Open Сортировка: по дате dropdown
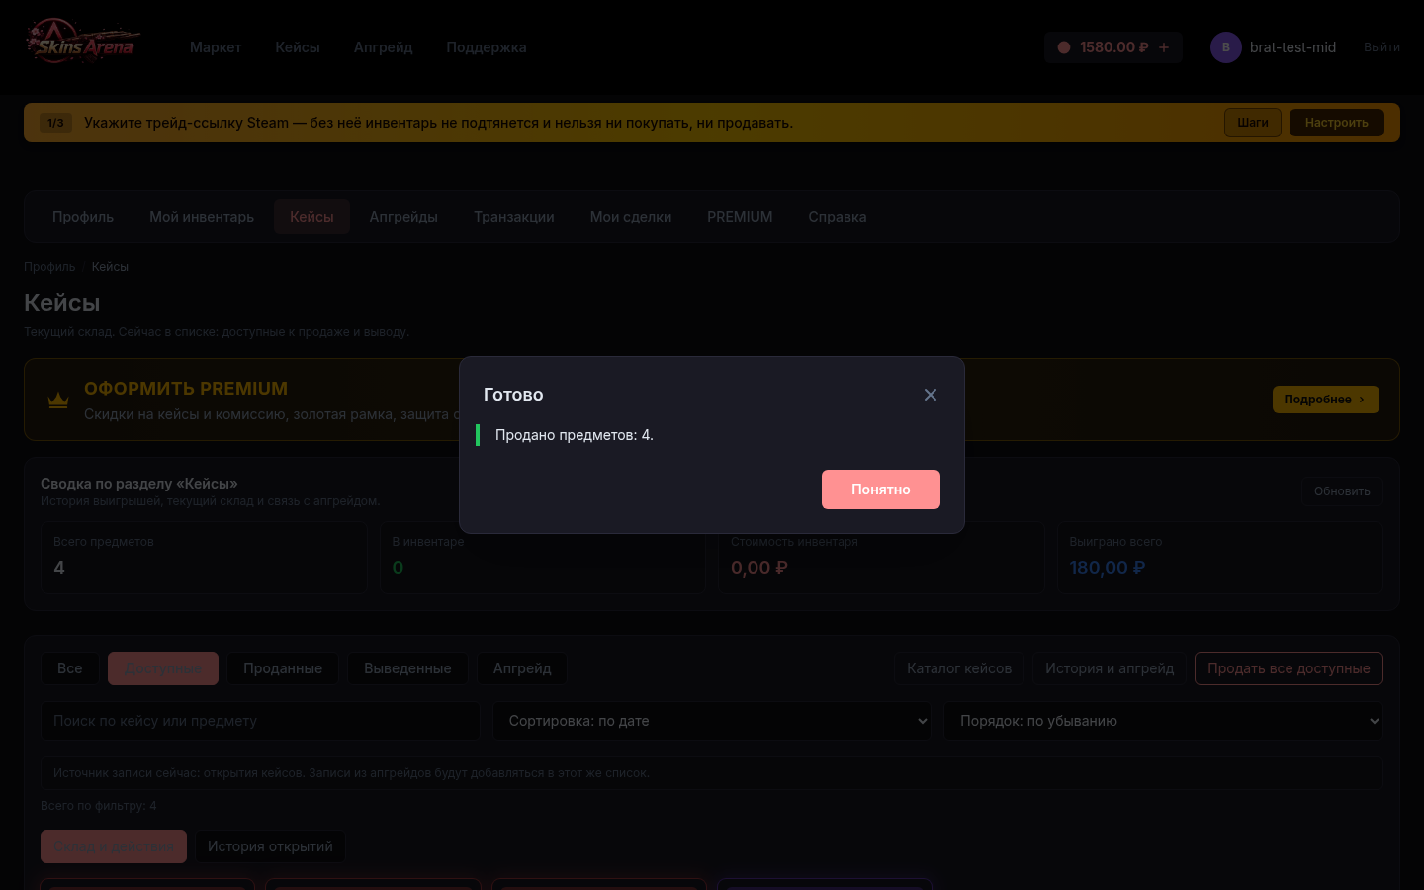The image size is (1424, 890). 712,721
